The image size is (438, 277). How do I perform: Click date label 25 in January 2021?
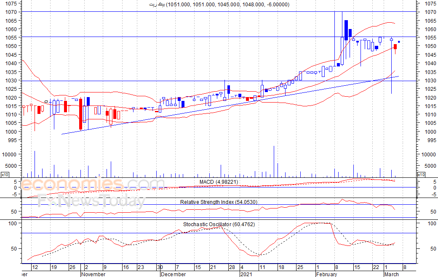pyautogui.click(x=300, y=267)
